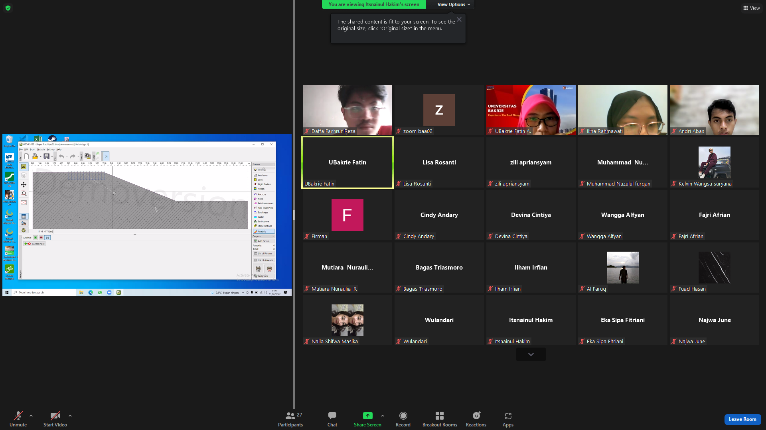Select construction stage [1] in toolbar
The width and height of the screenshot is (766, 430).
pyautogui.click(x=106, y=156)
